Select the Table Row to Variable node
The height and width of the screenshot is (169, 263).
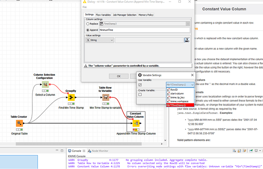(106, 97)
